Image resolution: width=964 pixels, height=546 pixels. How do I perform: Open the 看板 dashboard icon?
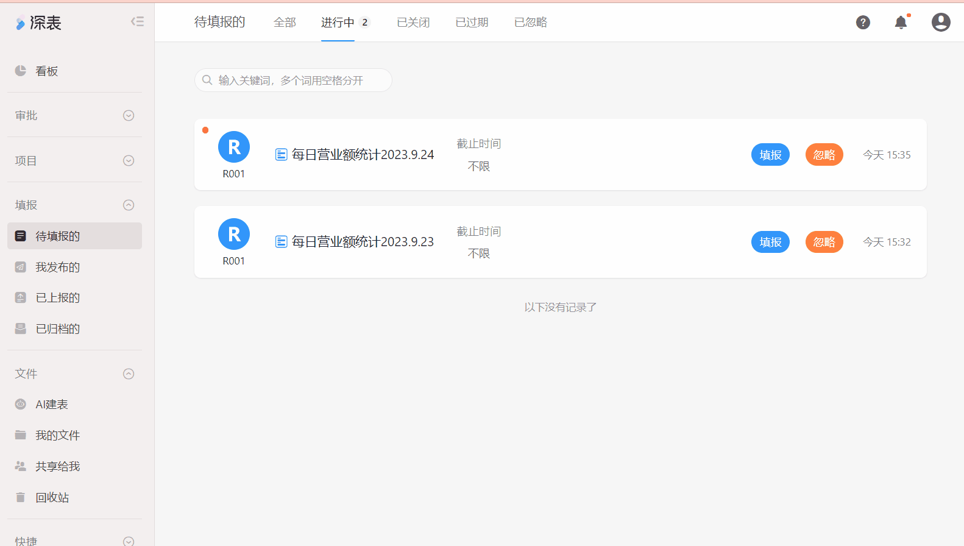[21, 71]
